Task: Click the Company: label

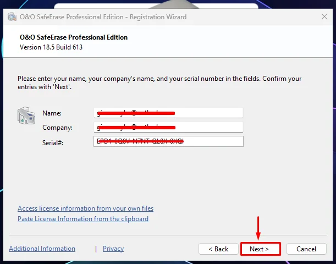Action: point(57,128)
